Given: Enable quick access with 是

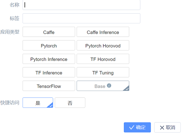Looking at the screenshot, I should (38, 103).
